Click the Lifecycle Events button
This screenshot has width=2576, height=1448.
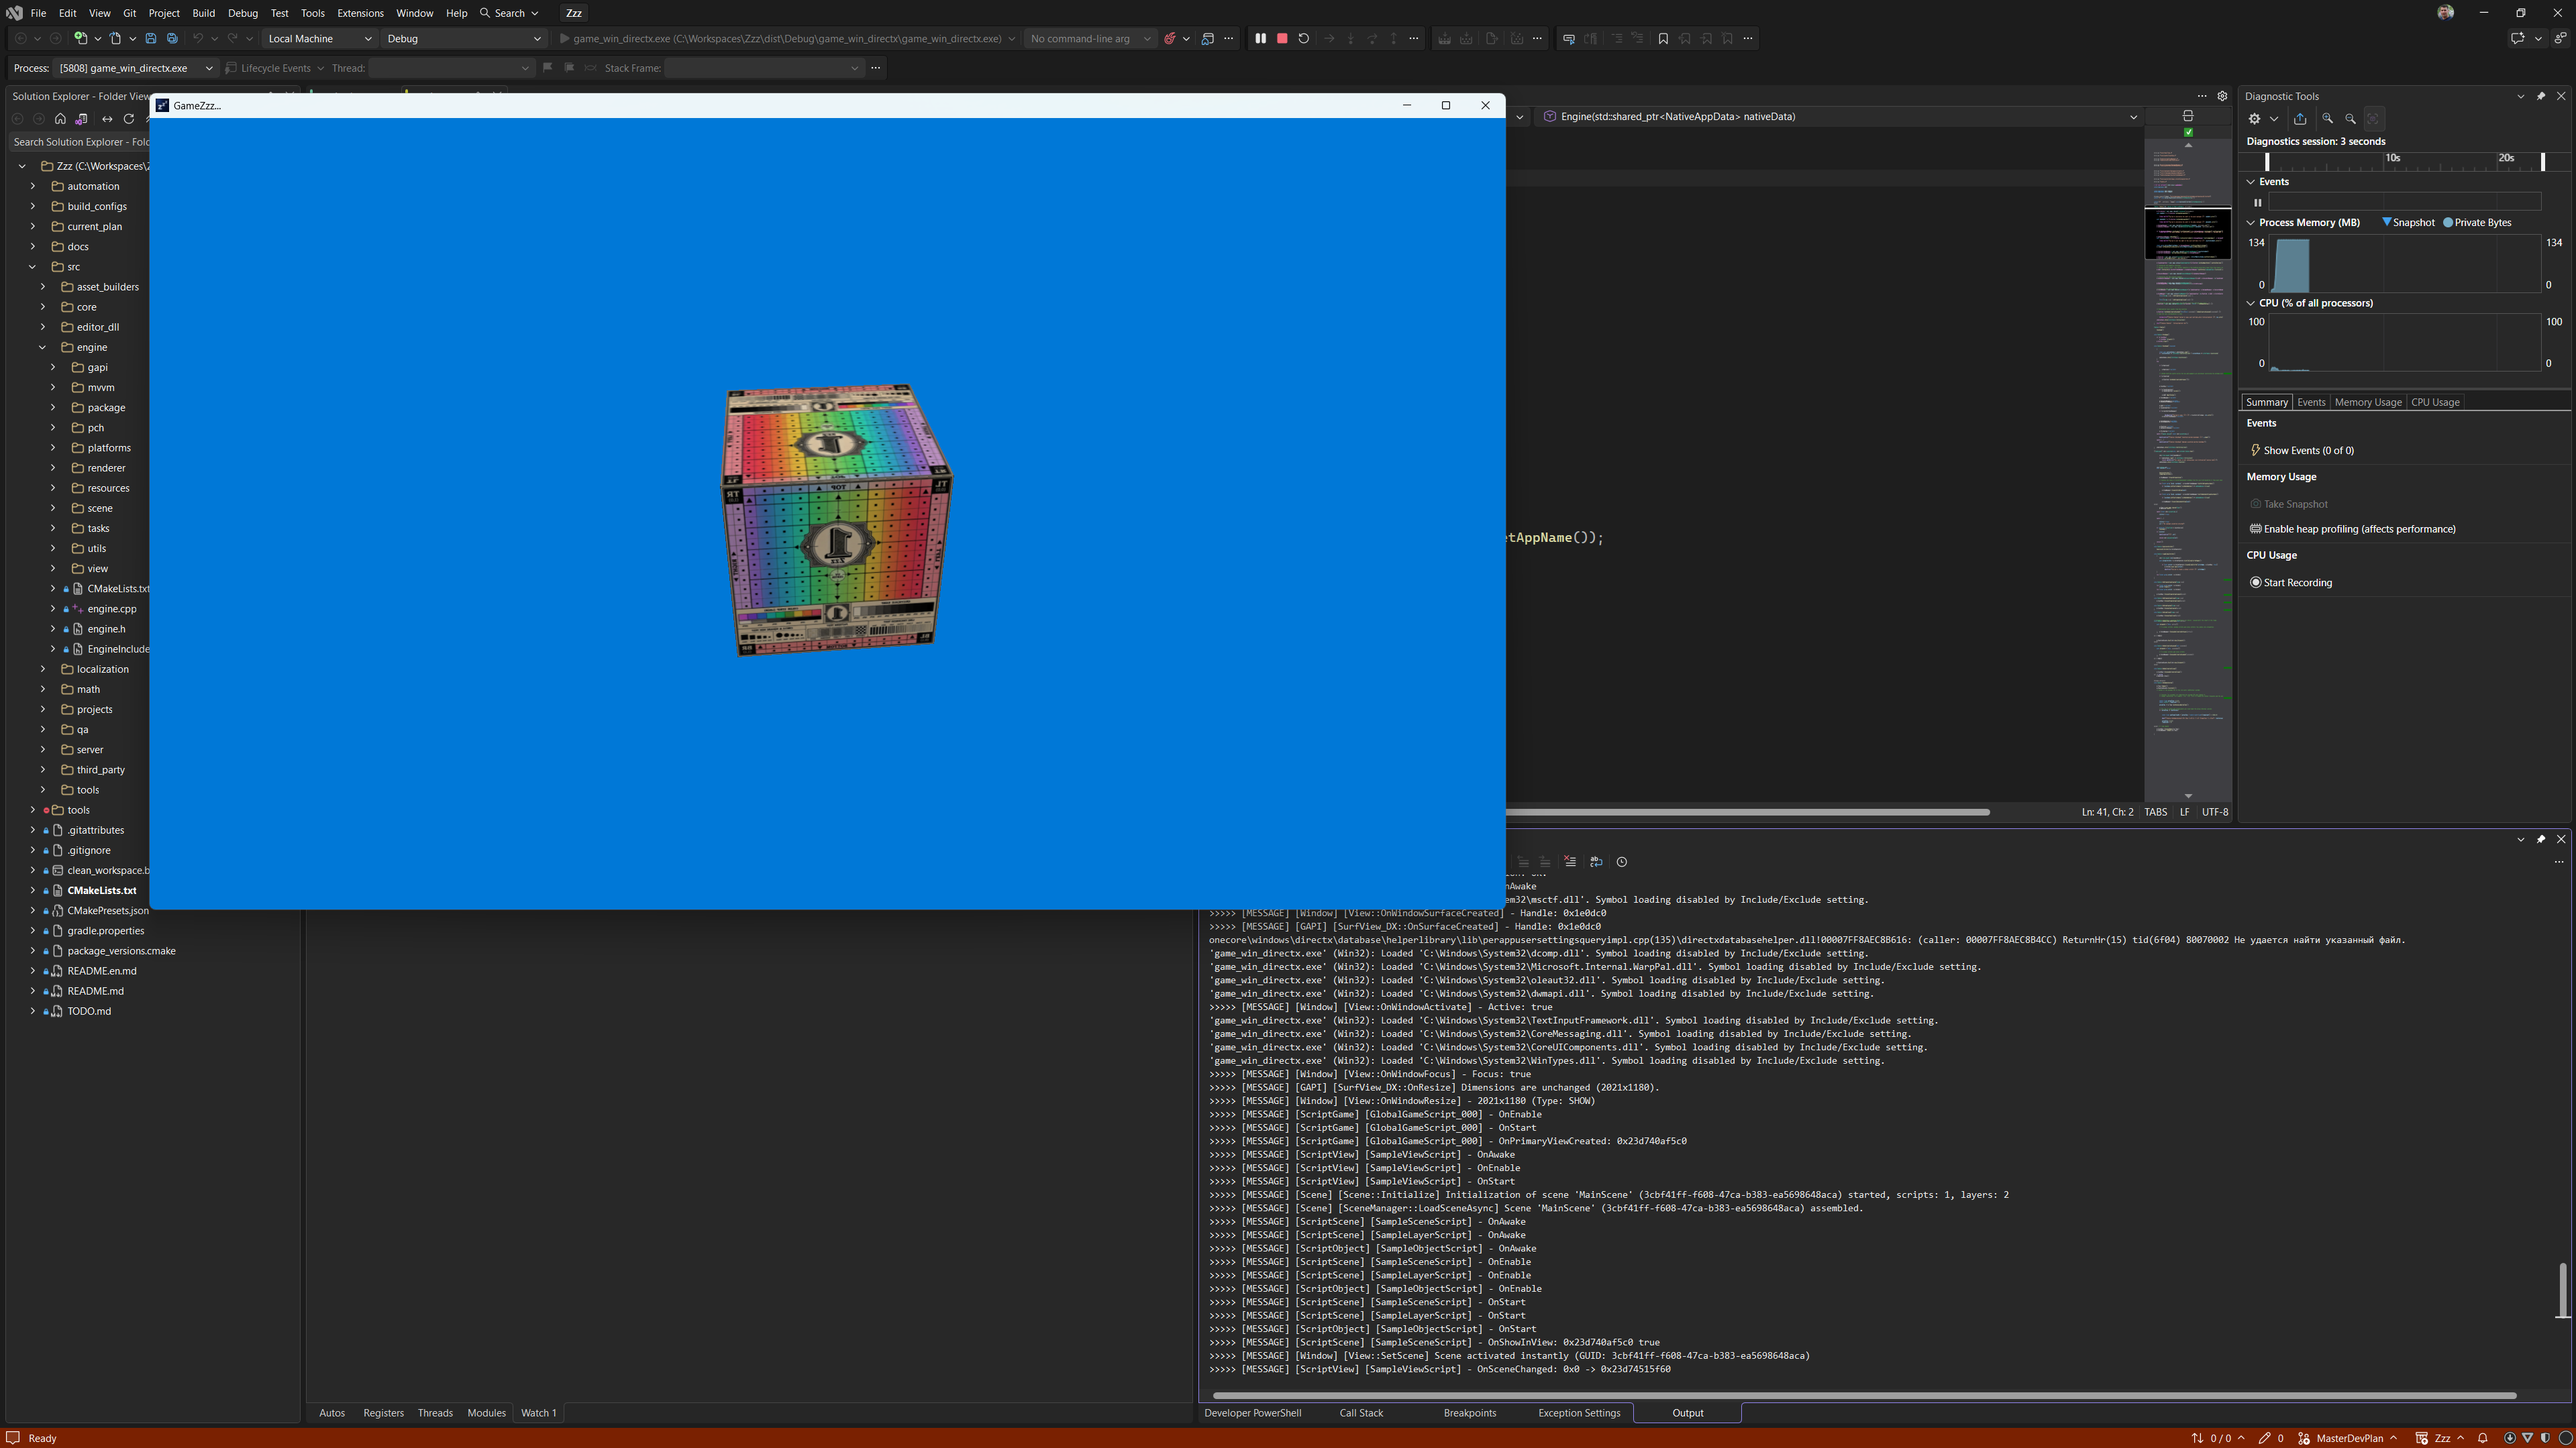click(274, 68)
